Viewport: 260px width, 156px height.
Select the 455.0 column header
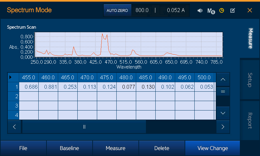29,77
